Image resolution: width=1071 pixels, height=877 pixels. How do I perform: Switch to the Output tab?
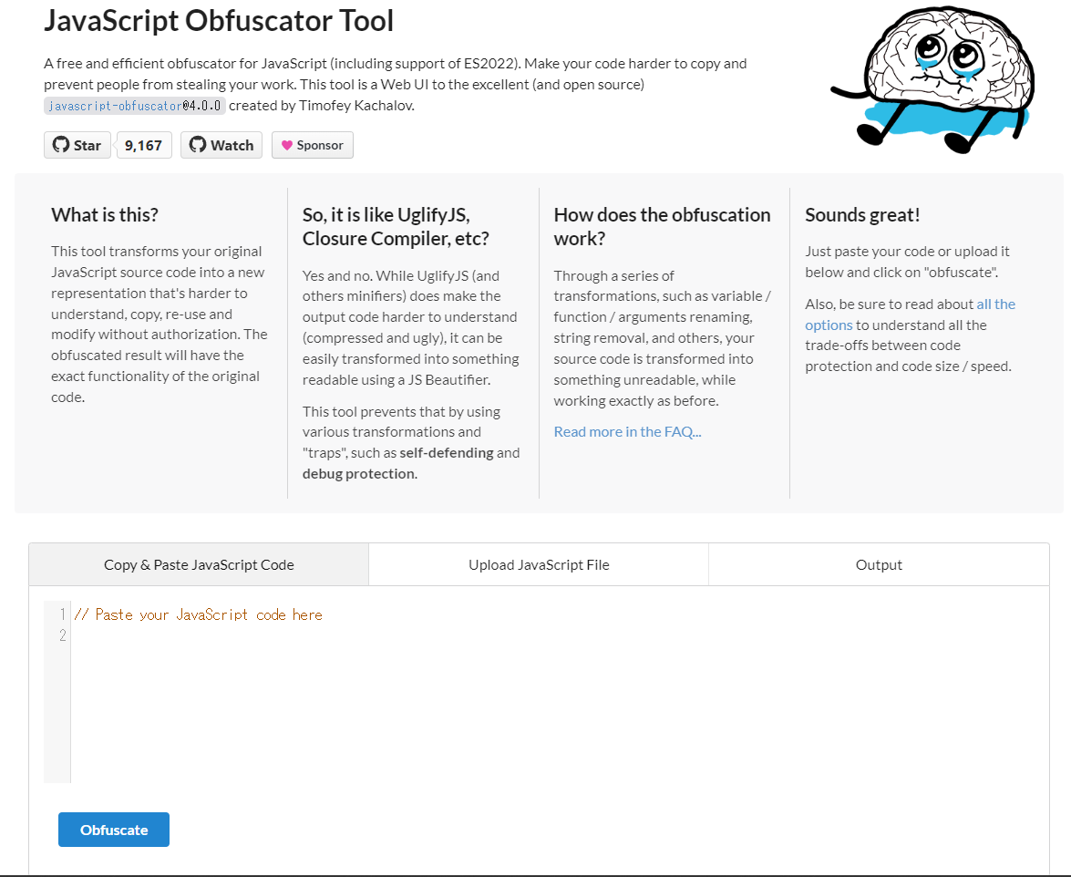pos(878,563)
